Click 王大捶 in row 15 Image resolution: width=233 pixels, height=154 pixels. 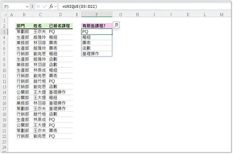(40, 98)
